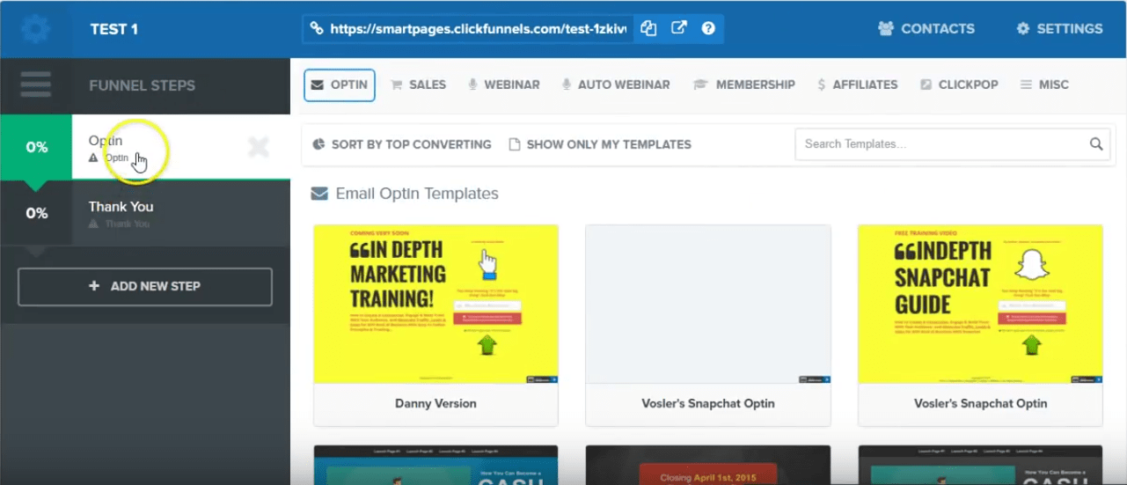Choose the Indepth Snapchat Guide template thumbnail
This screenshot has width=1127, height=485.
980,305
